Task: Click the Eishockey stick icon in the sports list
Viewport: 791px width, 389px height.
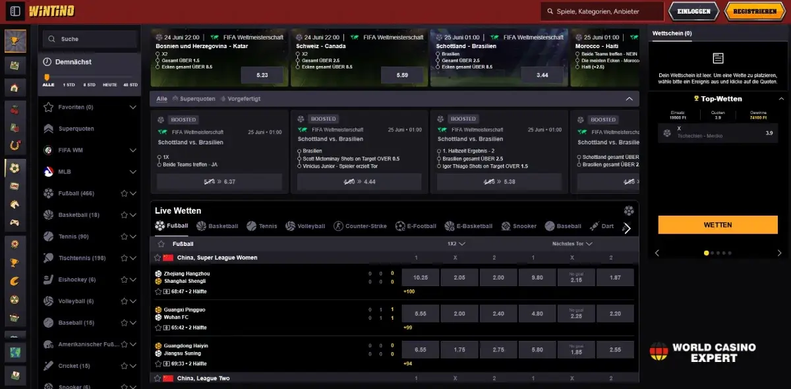Action: 48,280
